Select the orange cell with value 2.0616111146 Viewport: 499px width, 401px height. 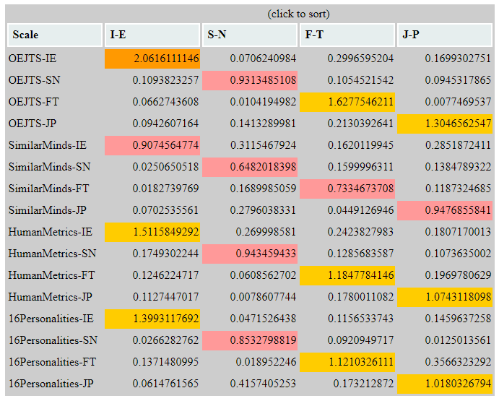pos(152,59)
